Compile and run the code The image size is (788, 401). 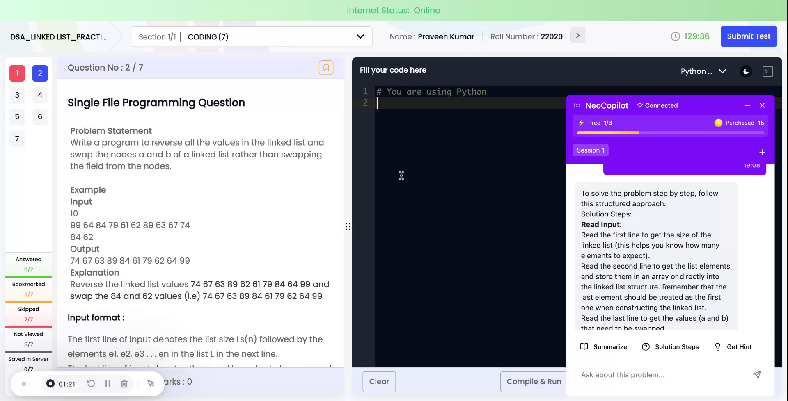[x=534, y=381]
